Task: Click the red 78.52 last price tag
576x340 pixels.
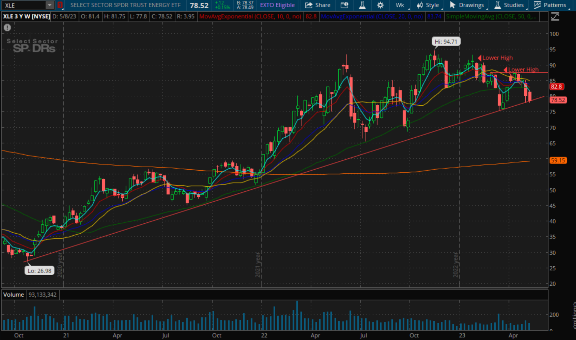Action: [x=558, y=100]
